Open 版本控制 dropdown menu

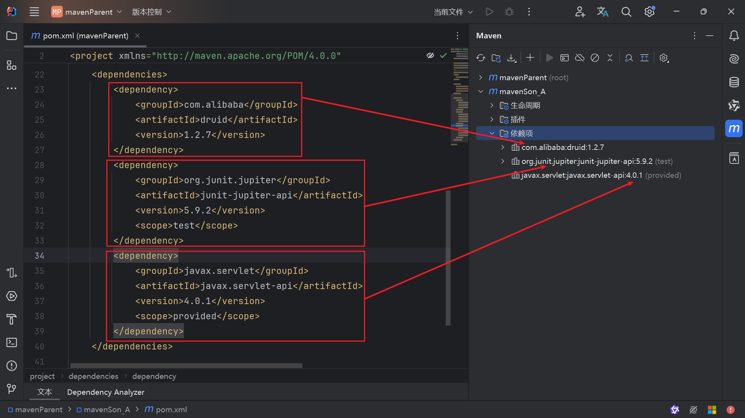[152, 12]
